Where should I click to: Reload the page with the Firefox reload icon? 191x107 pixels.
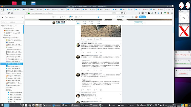tap(9, 13)
